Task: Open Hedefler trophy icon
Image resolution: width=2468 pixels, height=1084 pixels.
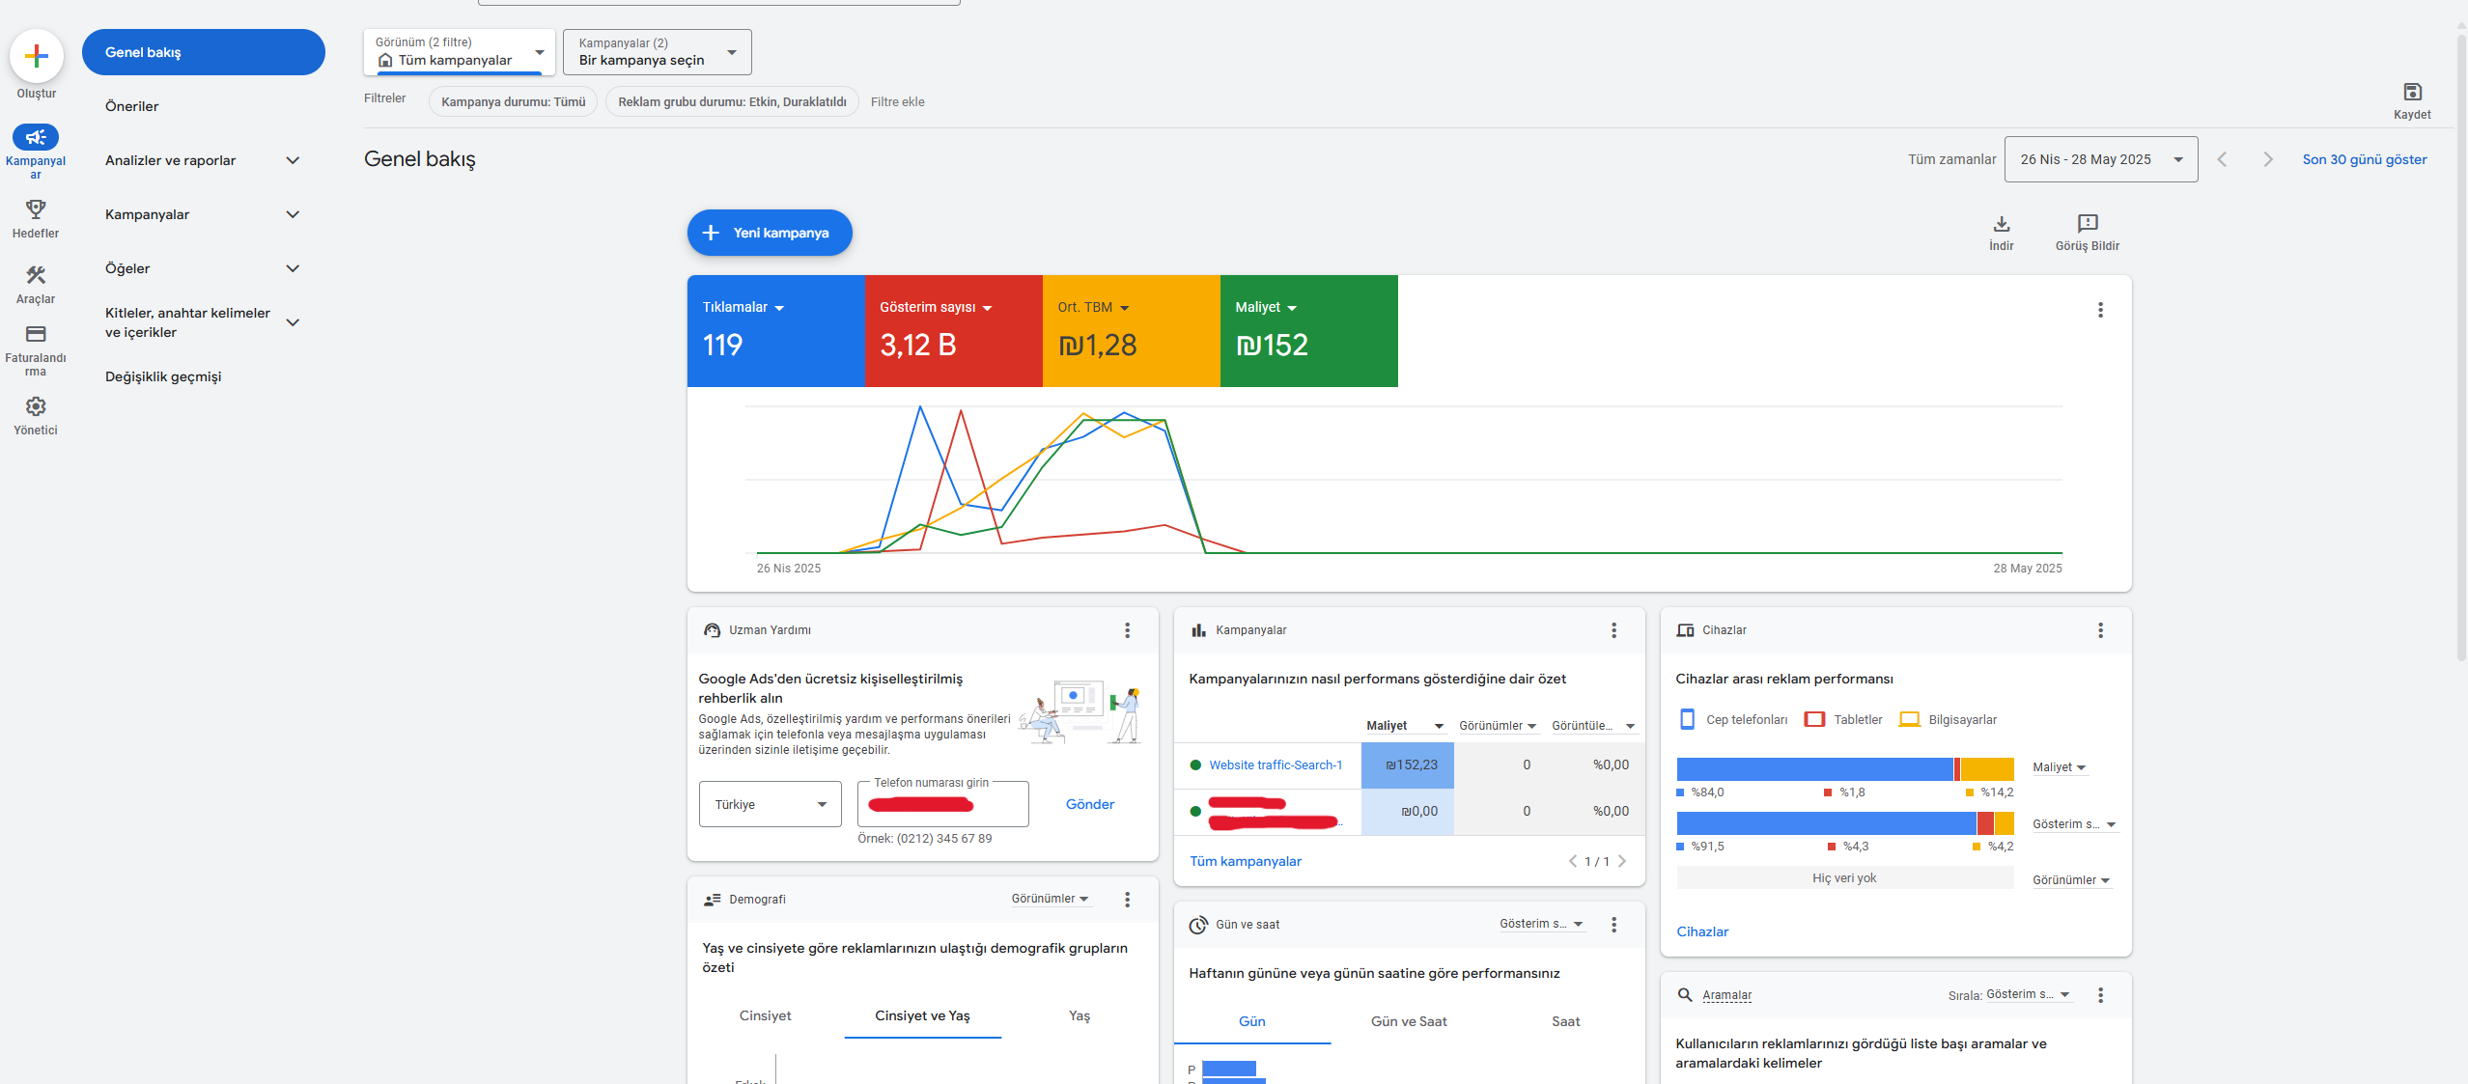Action: tap(36, 208)
